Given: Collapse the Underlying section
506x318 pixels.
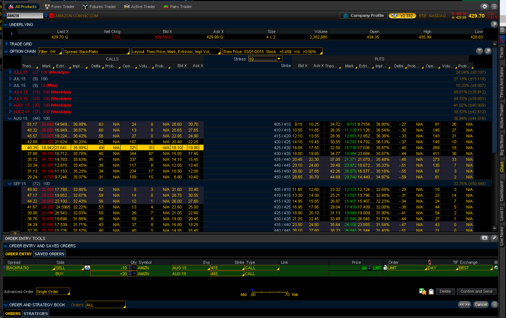Looking at the screenshot, I should pos(5,25).
